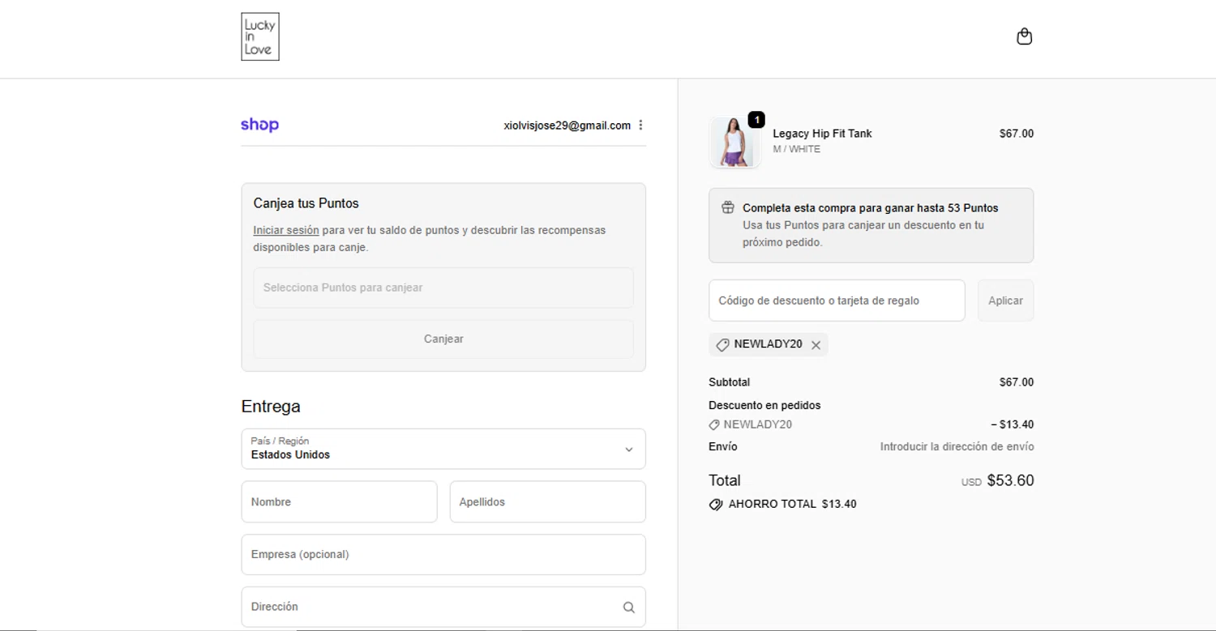
Task: Open the account options three-dot menu
Action: (640, 125)
